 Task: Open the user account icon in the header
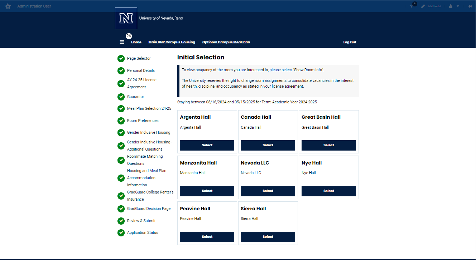pyautogui.click(x=451, y=6)
